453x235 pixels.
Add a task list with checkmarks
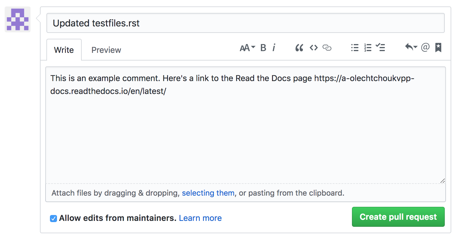pyautogui.click(x=380, y=48)
